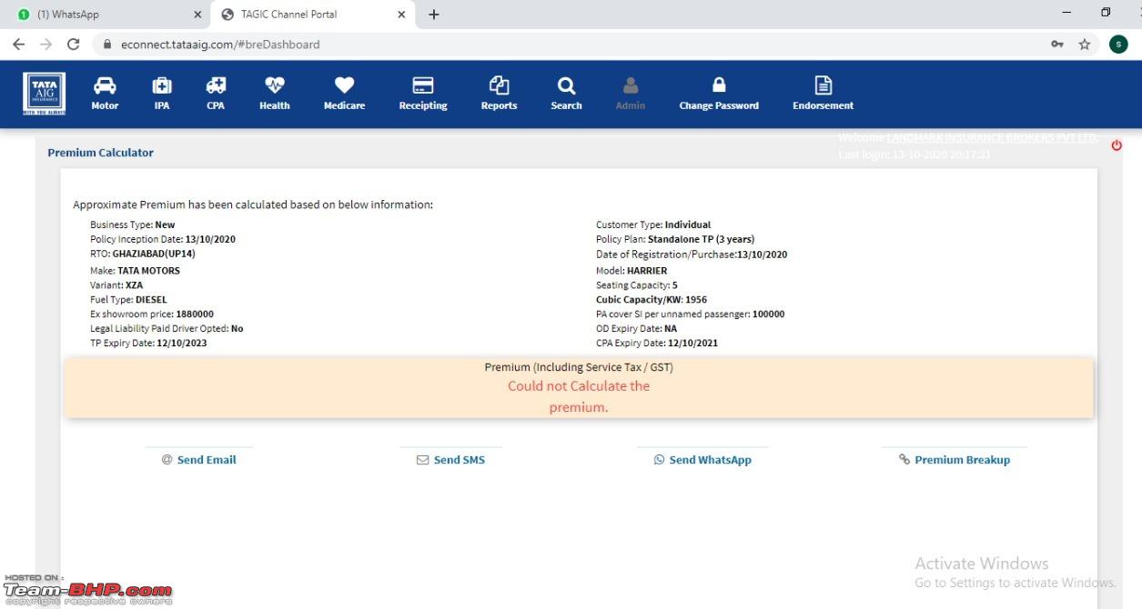Click the Fuel Type DIESEL text
The width and height of the screenshot is (1142, 609).
pyautogui.click(x=128, y=299)
